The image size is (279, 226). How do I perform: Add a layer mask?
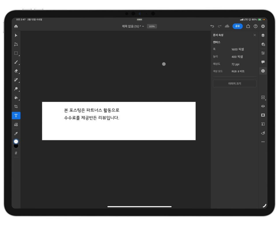click(x=263, y=115)
